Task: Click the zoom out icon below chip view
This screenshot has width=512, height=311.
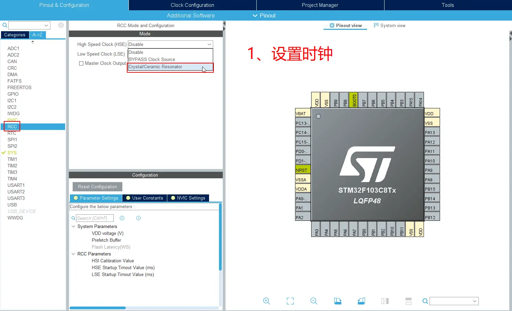Action: 314,301
